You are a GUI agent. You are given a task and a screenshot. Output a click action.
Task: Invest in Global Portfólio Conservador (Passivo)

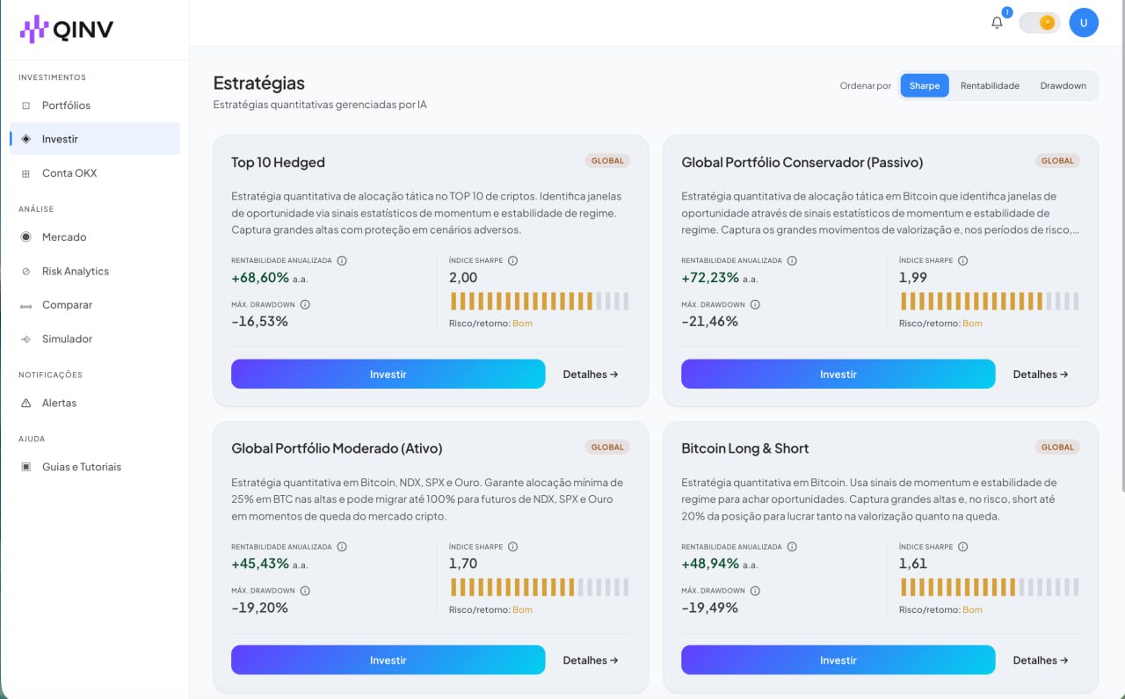838,374
